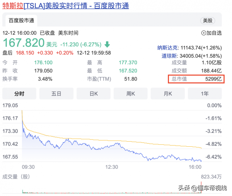Click the -11.230 (-6.27%) change value
This screenshot has width=232, height=196.
[81, 44]
